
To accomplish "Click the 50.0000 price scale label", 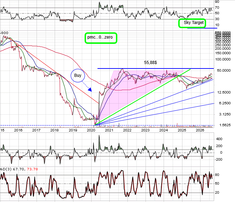I will (224, 71).
